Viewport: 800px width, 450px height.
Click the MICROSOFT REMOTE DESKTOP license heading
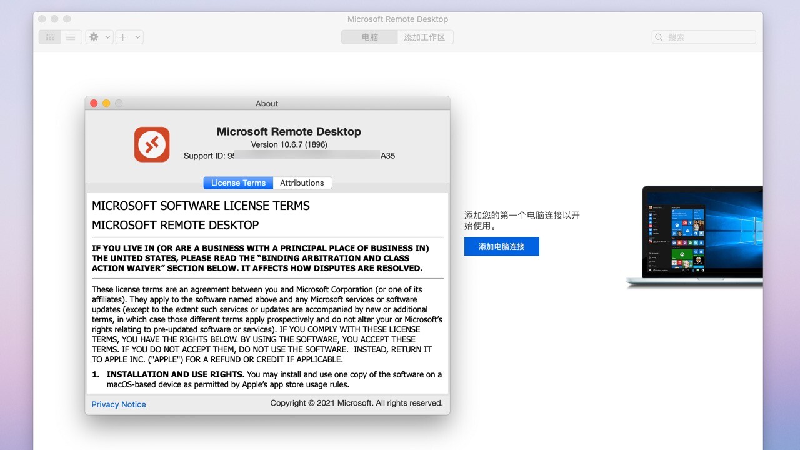click(175, 225)
